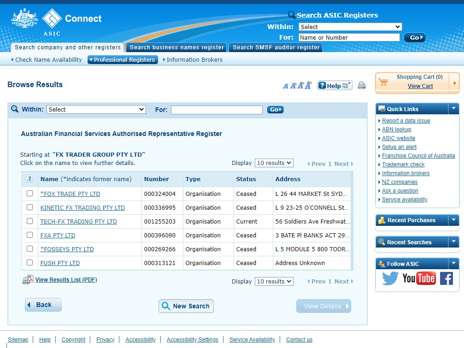
Task: Open ABN lookup quick link
Action: (396, 130)
